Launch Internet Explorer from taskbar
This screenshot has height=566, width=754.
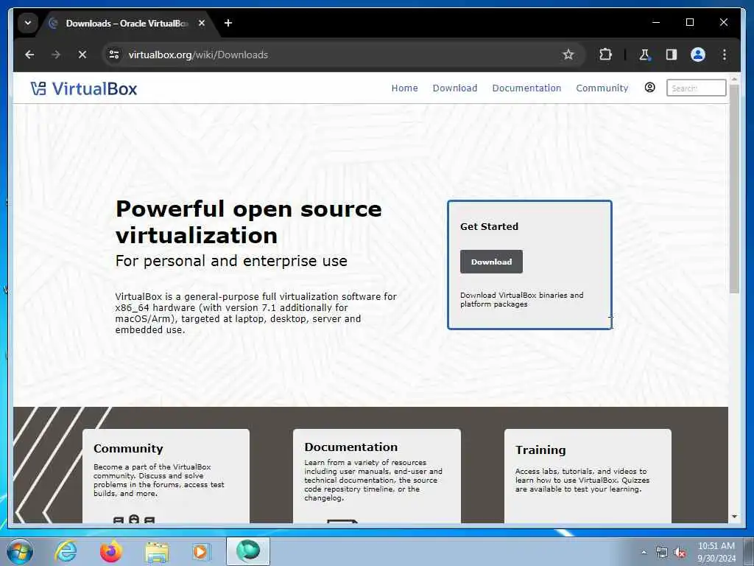pos(66,551)
